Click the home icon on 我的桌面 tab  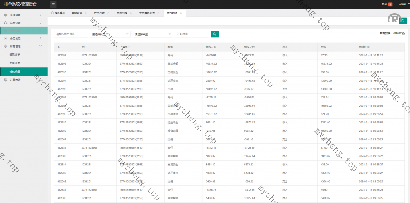pyautogui.click(x=52, y=13)
